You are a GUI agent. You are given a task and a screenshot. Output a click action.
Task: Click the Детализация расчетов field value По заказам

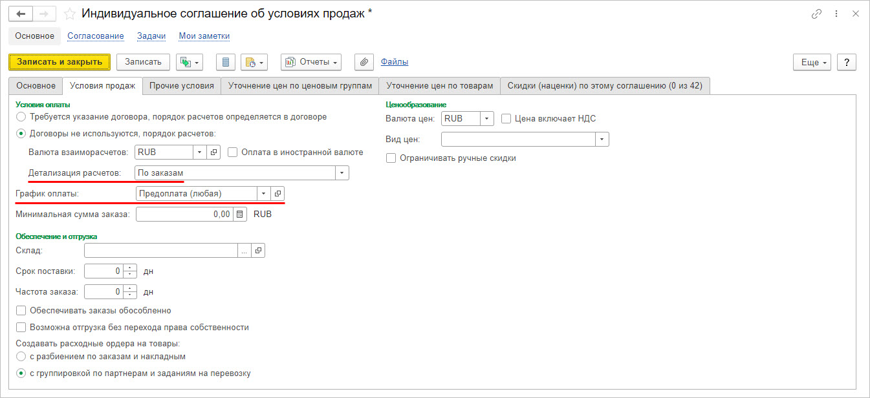[x=235, y=173]
